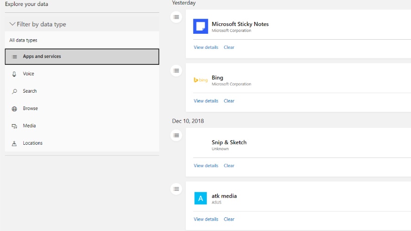Click the atk media app icon
This screenshot has height=231, width=411.
[x=200, y=198]
